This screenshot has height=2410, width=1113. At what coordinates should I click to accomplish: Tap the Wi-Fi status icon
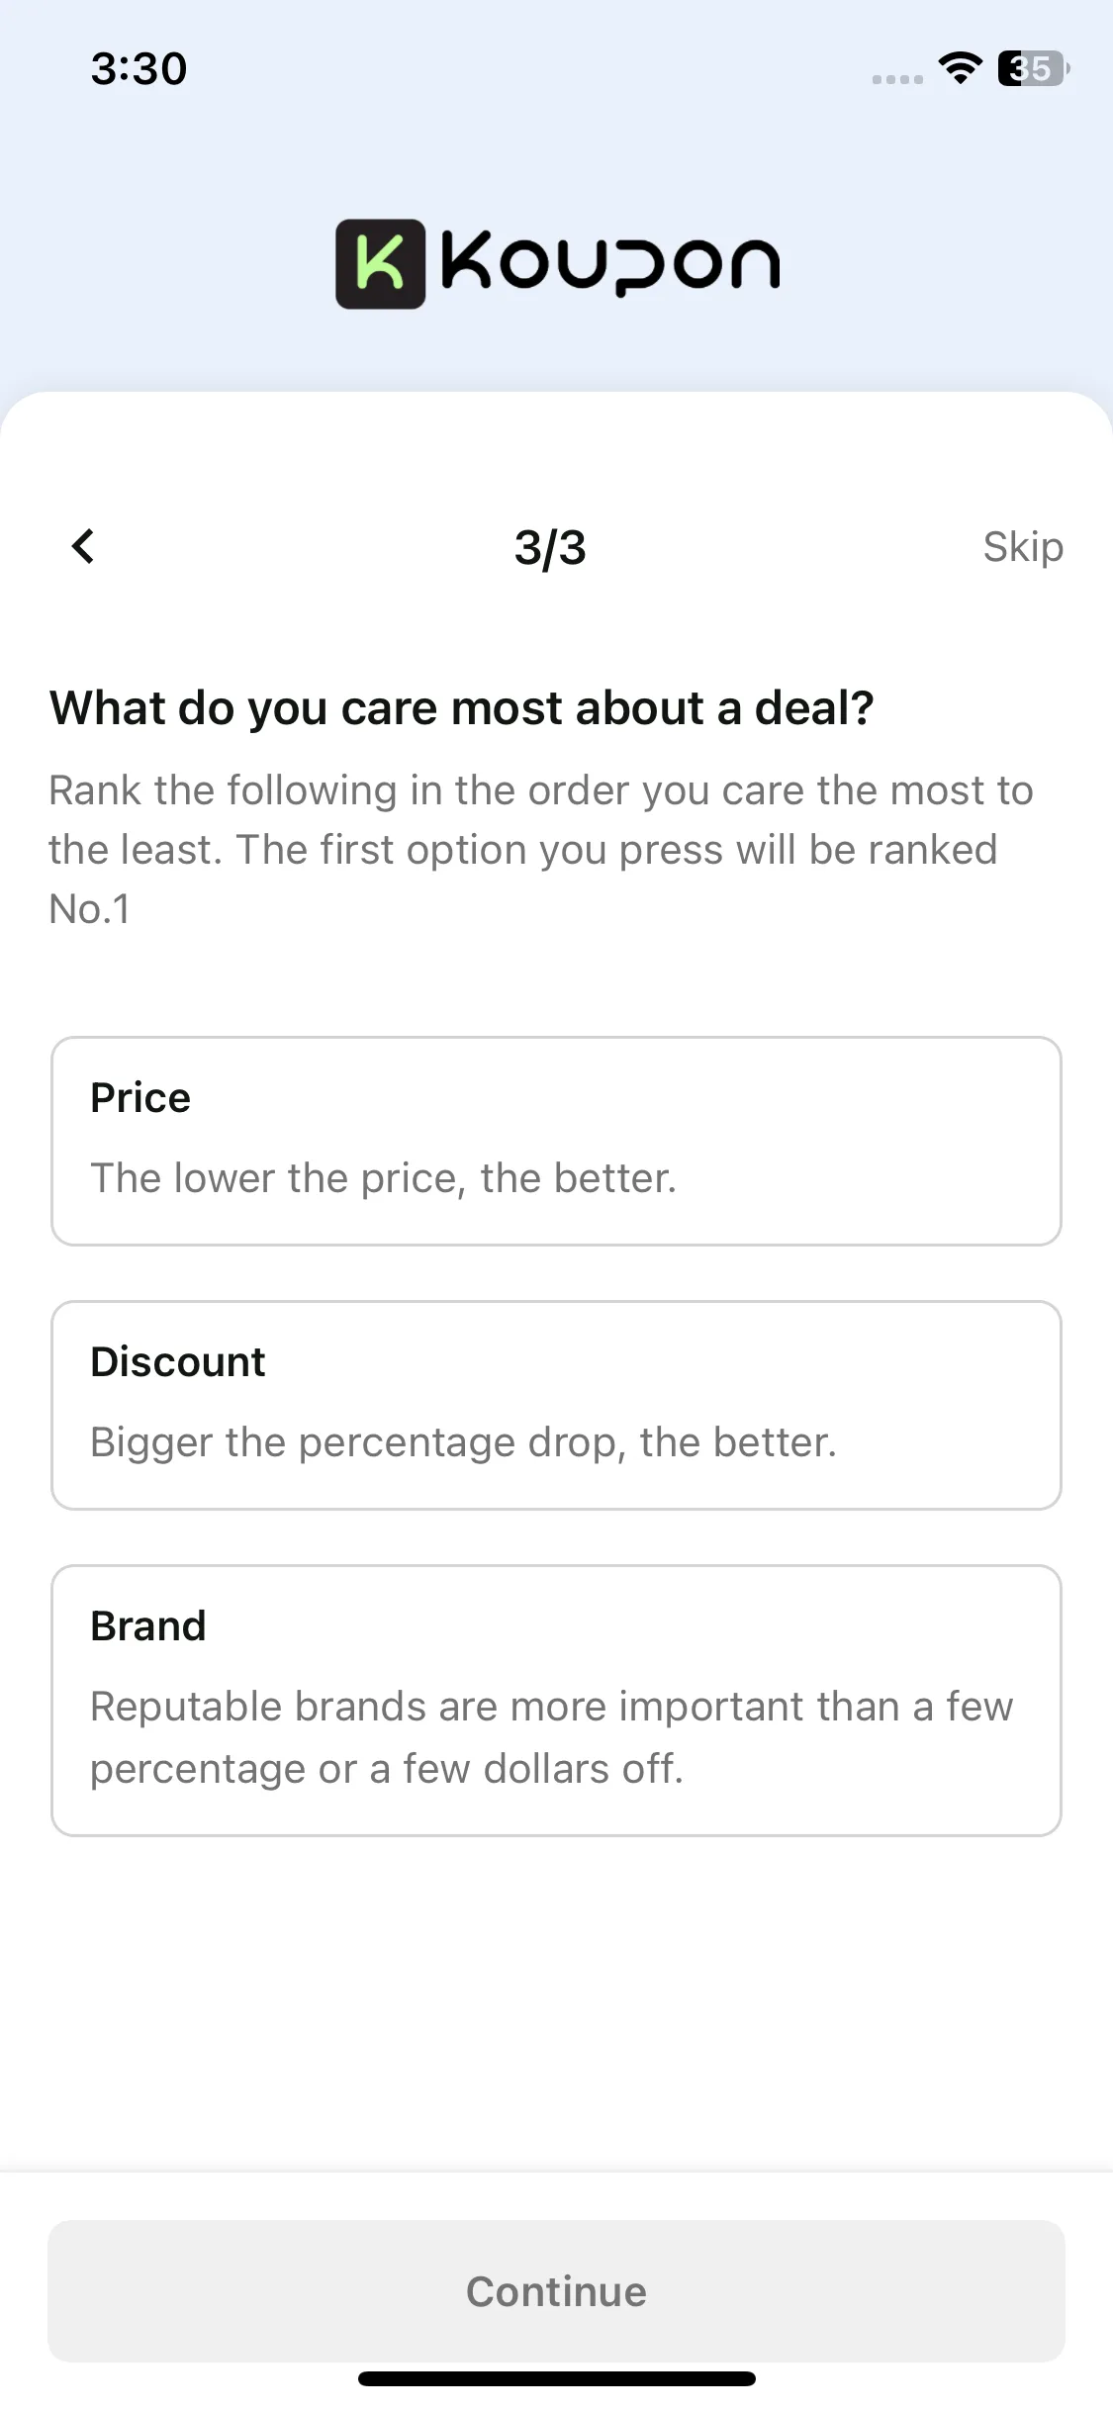[960, 67]
